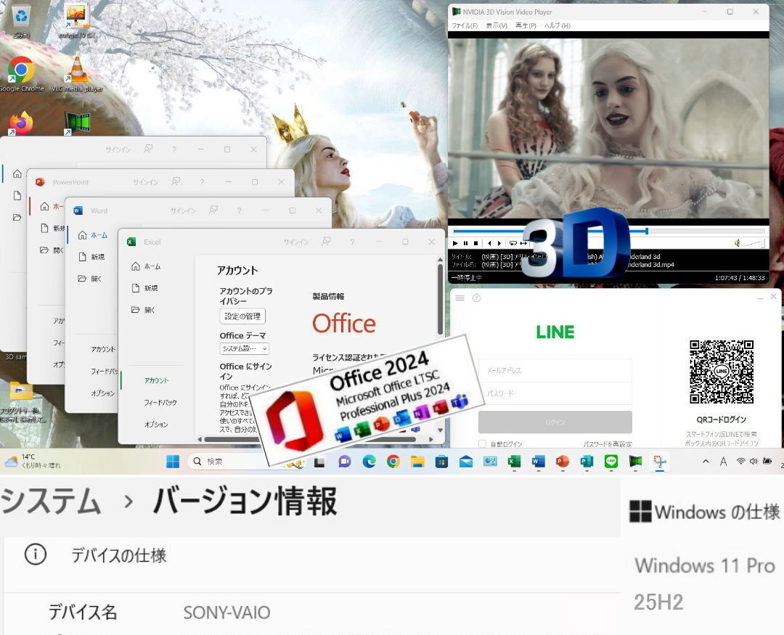The image size is (784, 635).
Task: Launch Microsoft Edge from the taskbar
Action: click(x=369, y=462)
